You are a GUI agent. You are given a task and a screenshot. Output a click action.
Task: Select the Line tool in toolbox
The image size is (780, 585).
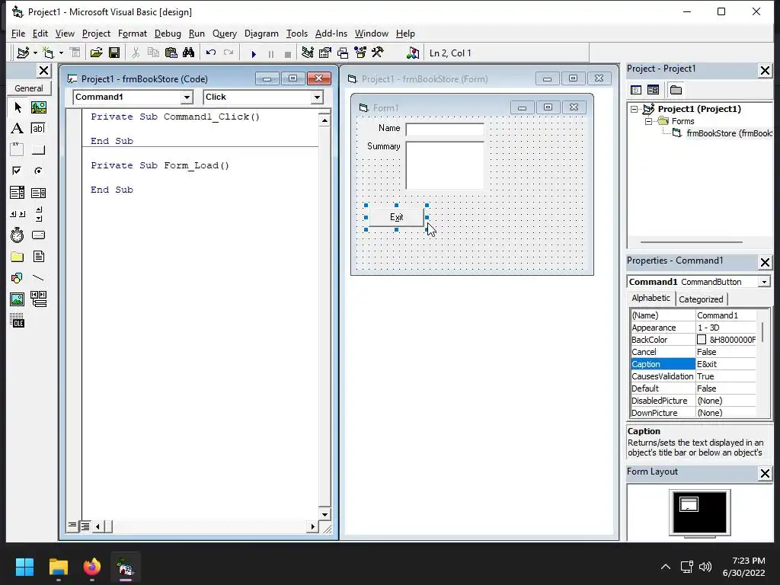click(x=38, y=277)
